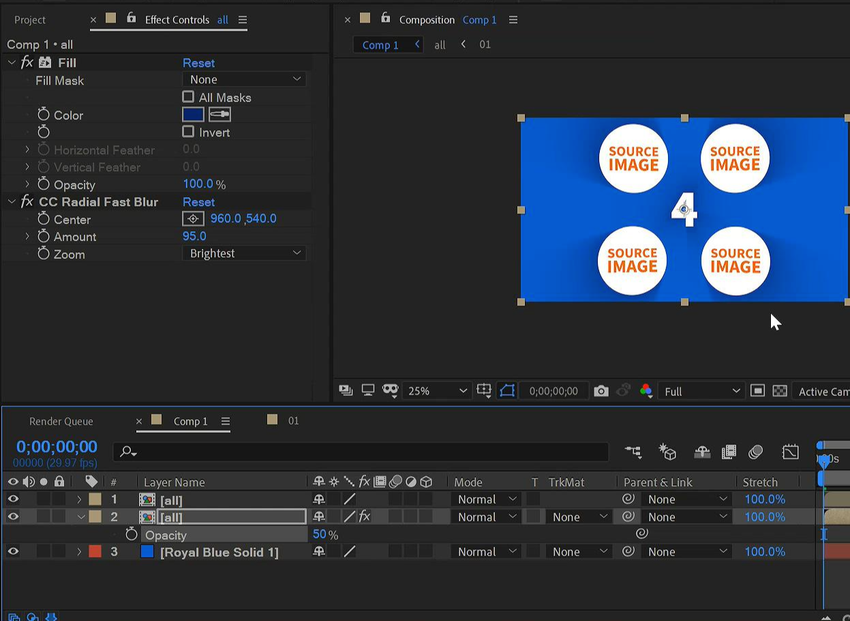Viewport: 850px width, 621px height.
Task: Open the Composition Mini-Flowchart icon
Action: pyautogui.click(x=633, y=451)
